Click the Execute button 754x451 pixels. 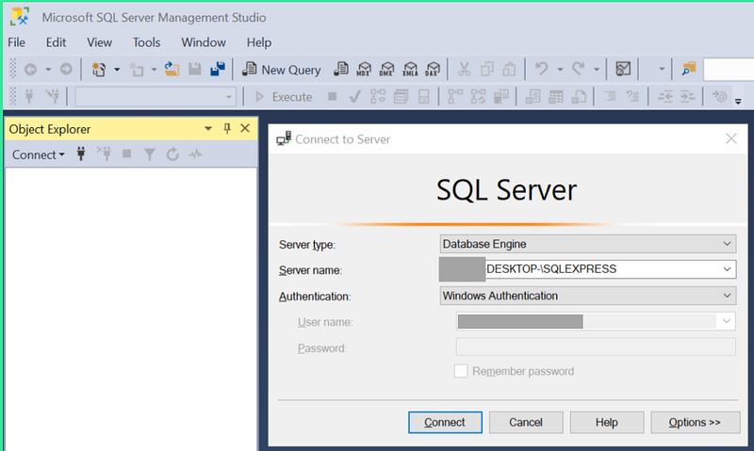284,97
